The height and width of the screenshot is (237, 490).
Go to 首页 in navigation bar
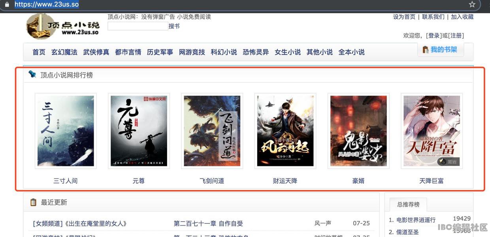point(39,52)
